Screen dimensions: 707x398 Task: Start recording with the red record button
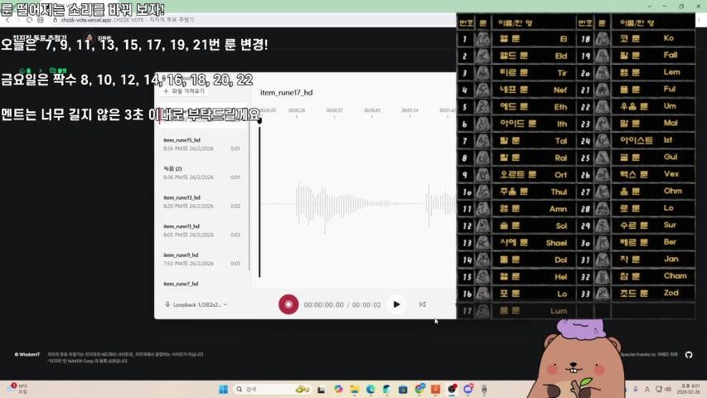tap(288, 304)
